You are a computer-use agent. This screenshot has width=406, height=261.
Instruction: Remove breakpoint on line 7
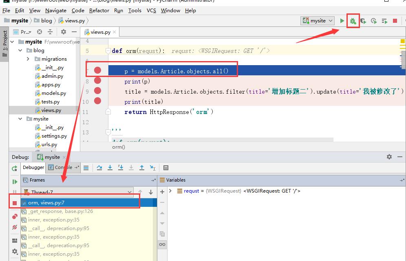click(x=97, y=70)
